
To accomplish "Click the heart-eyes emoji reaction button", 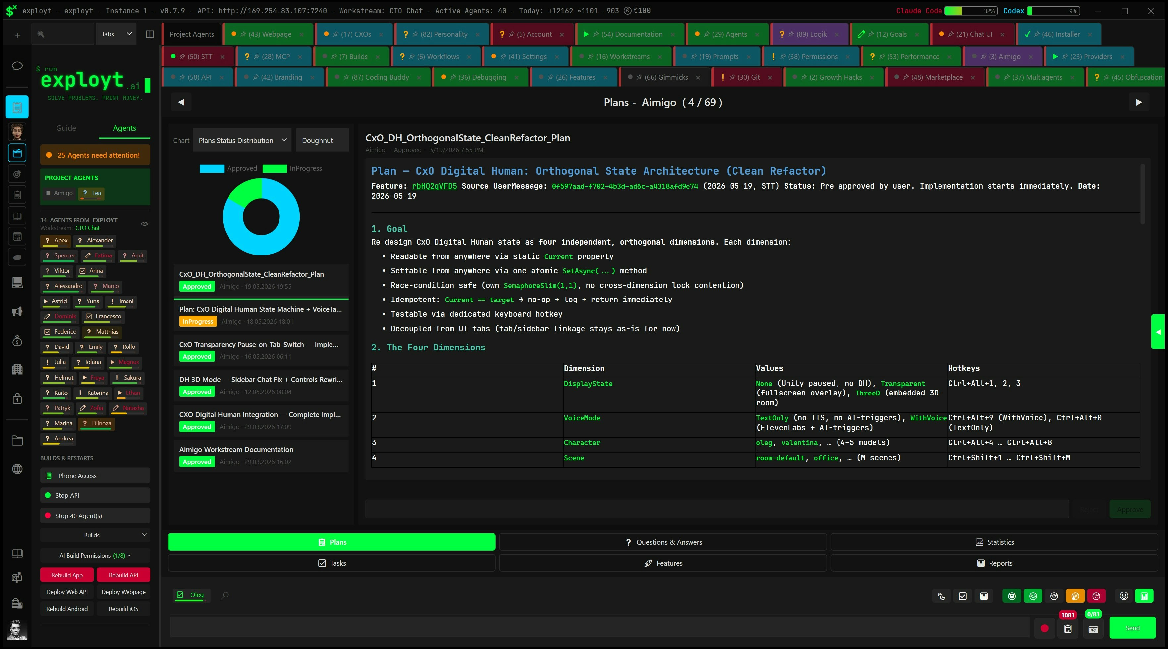I will click(x=1012, y=596).
